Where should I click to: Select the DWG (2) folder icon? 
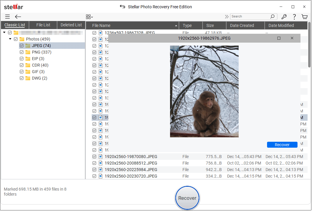tap(28, 78)
